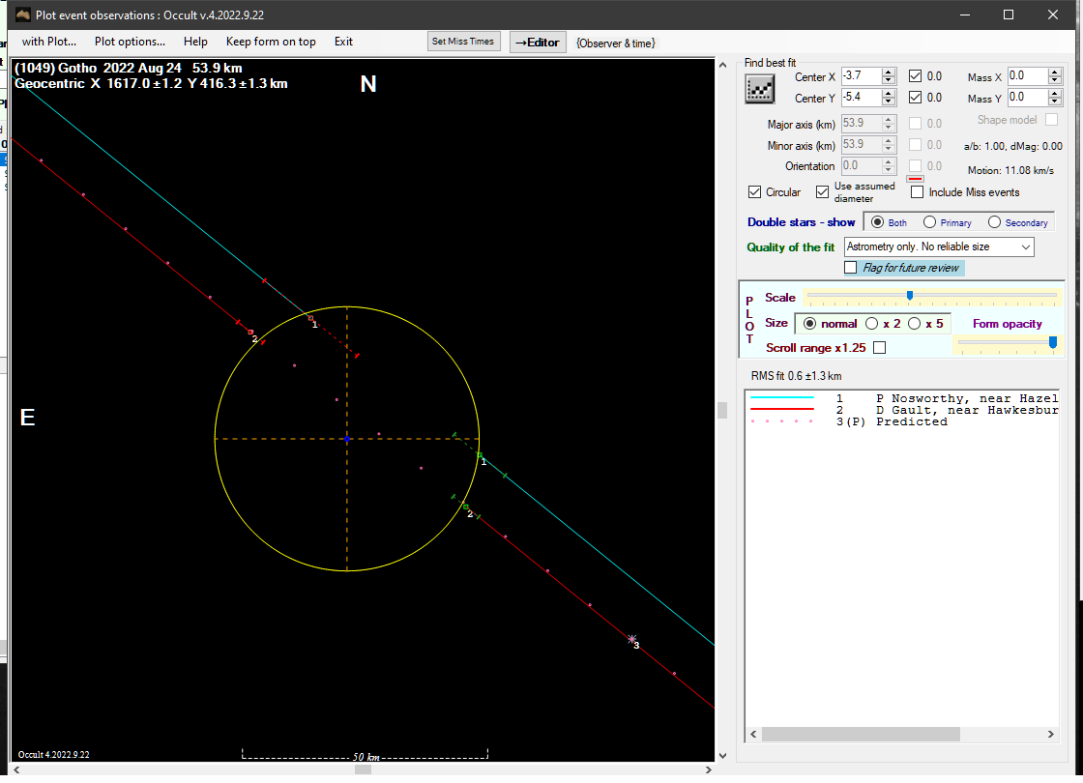This screenshot has width=1083, height=783.
Task: Click plot vertical scrollbar down arrow
Action: point(722,755)
